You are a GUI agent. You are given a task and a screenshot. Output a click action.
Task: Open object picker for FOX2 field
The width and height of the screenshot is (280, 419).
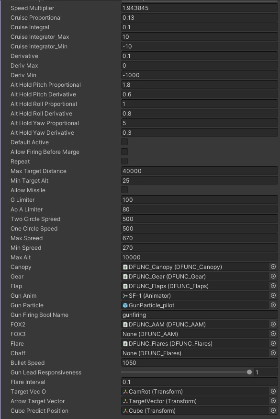click(x=273, y=325)
